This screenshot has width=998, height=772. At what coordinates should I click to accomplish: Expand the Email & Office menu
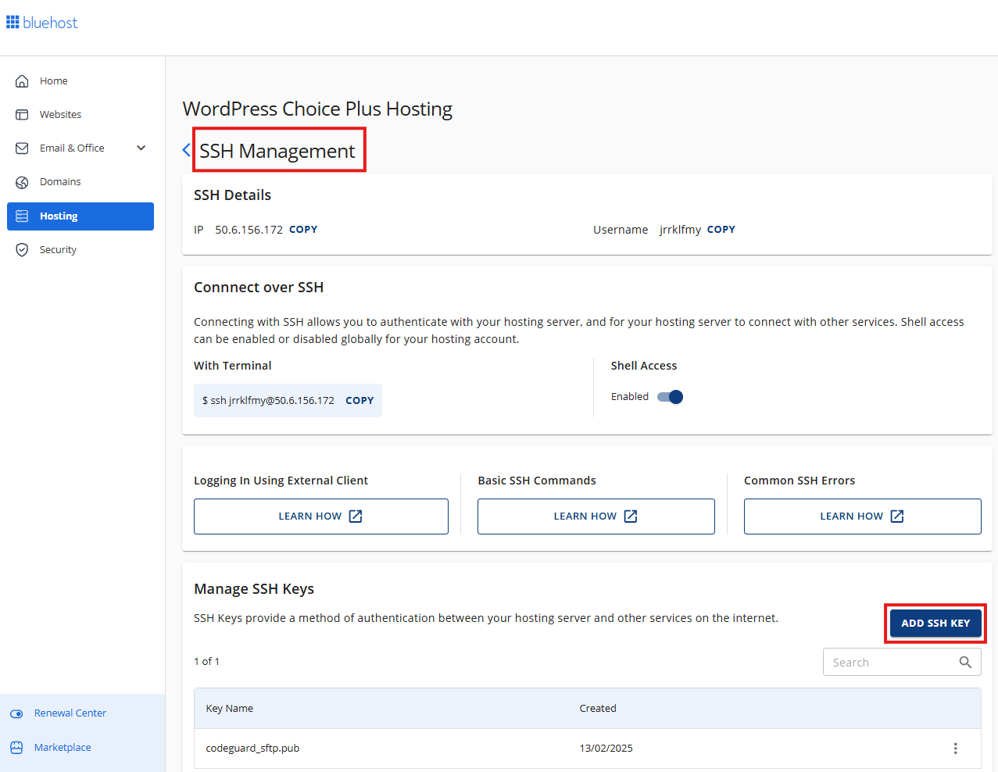(x=141, y=148)
